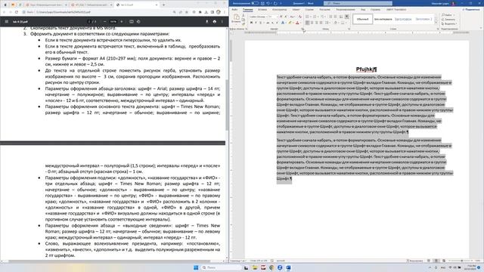Click the yellow text highlight color button
The height and width of the screenshot is (272, 484).
[290, 23]
